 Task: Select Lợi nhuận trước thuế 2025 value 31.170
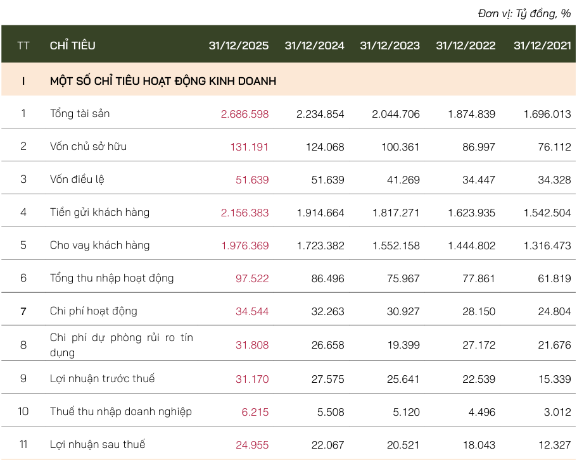pyautogui.click(x=251, y=380)
